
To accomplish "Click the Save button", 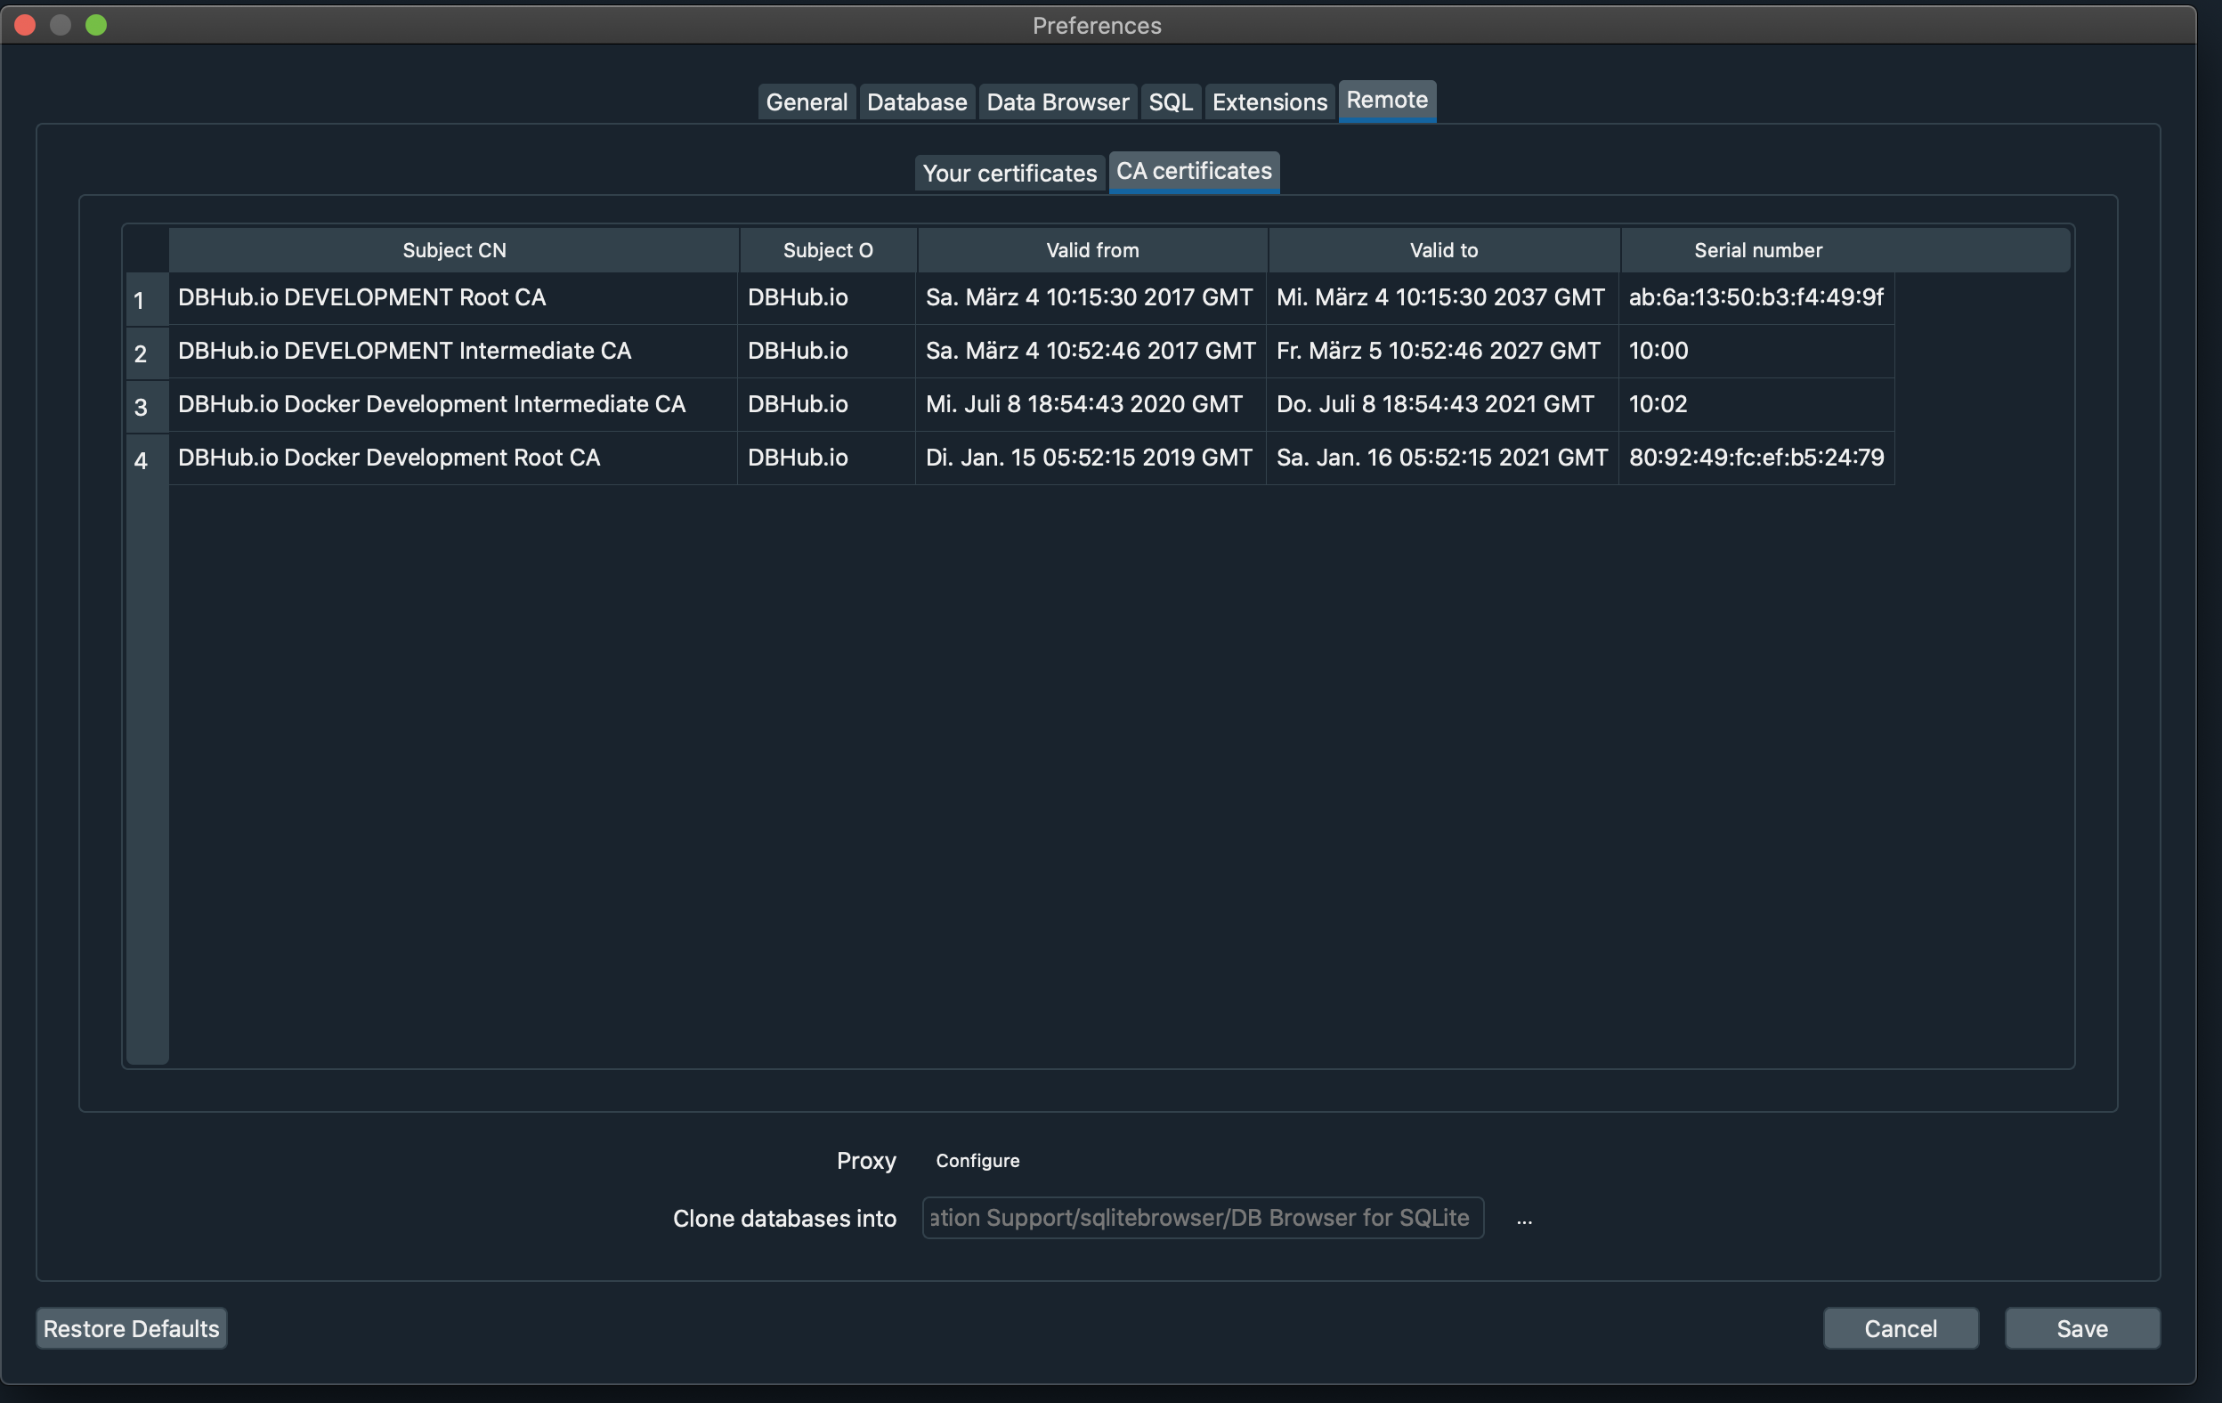I will coord(2081,1327).
